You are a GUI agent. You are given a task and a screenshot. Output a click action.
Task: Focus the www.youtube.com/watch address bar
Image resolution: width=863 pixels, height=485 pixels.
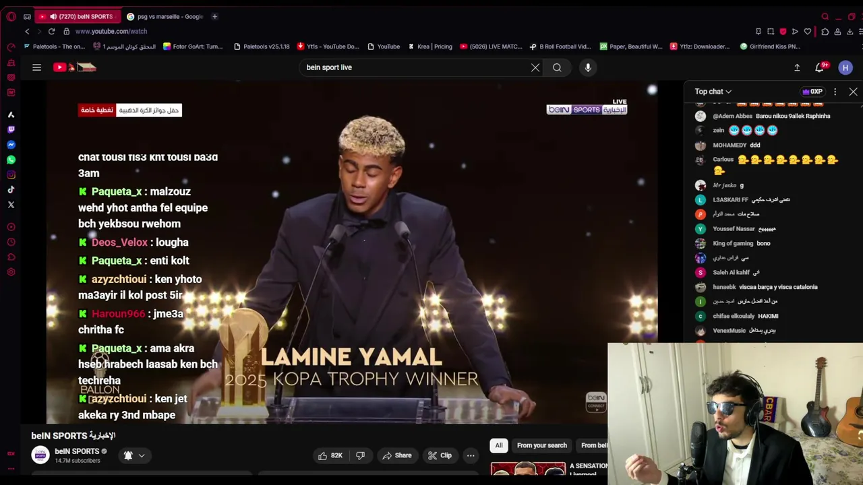(111, 31)
